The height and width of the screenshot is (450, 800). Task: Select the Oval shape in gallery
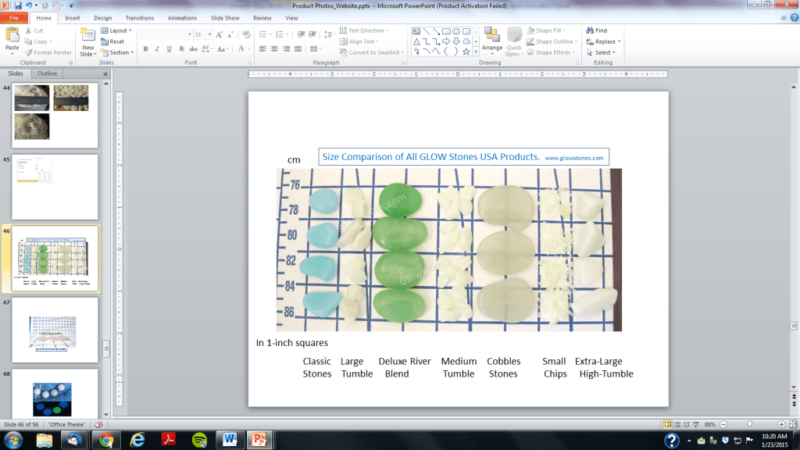tap(456, 31)
